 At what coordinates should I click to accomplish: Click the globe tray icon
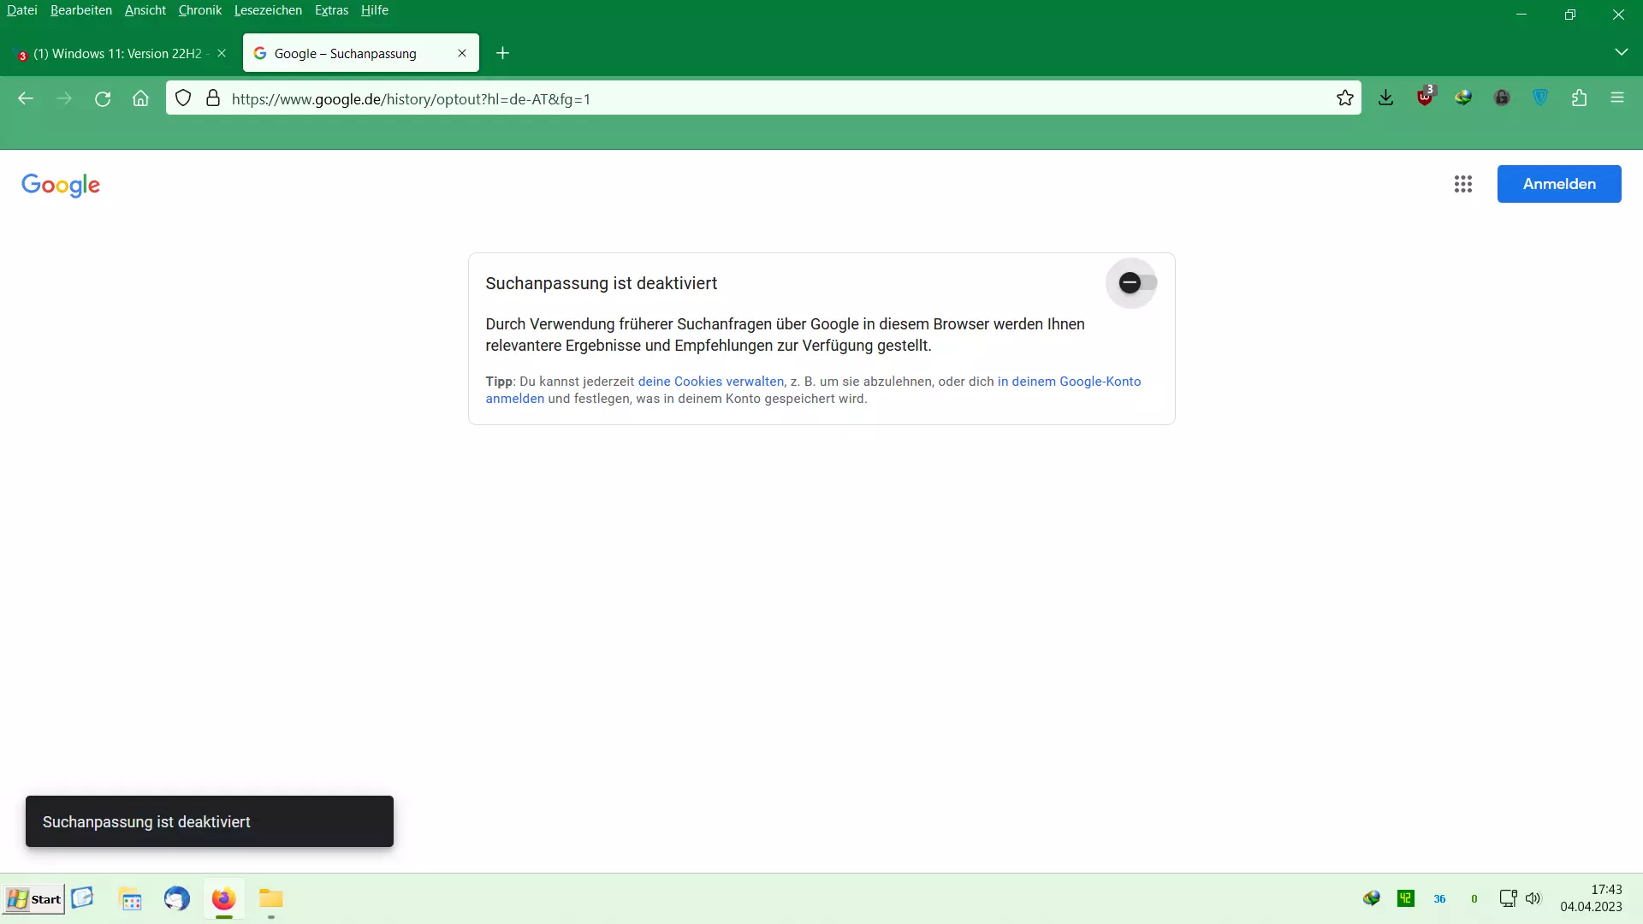1372,898
